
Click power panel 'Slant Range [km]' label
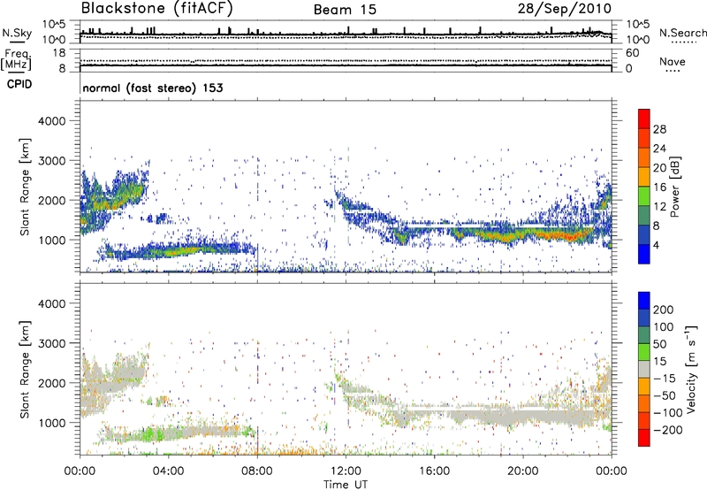point(25,187)
